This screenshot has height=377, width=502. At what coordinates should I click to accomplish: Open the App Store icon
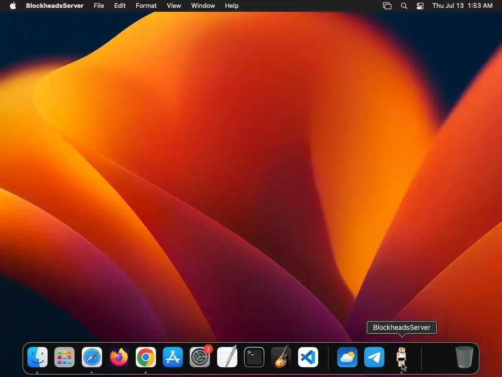[x=173, y=357]
